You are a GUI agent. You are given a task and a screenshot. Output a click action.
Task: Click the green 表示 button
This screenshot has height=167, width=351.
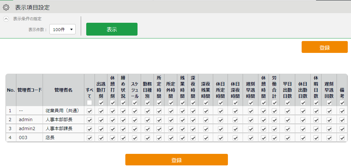[112, 29]
